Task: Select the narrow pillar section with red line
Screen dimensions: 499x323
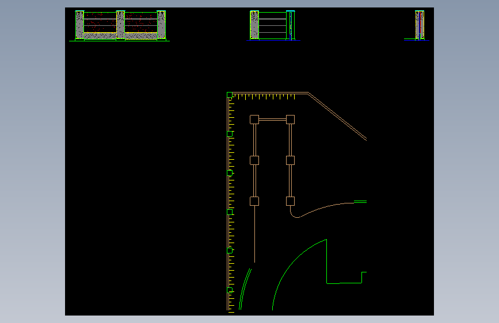Action: click(x=417, y=25)
